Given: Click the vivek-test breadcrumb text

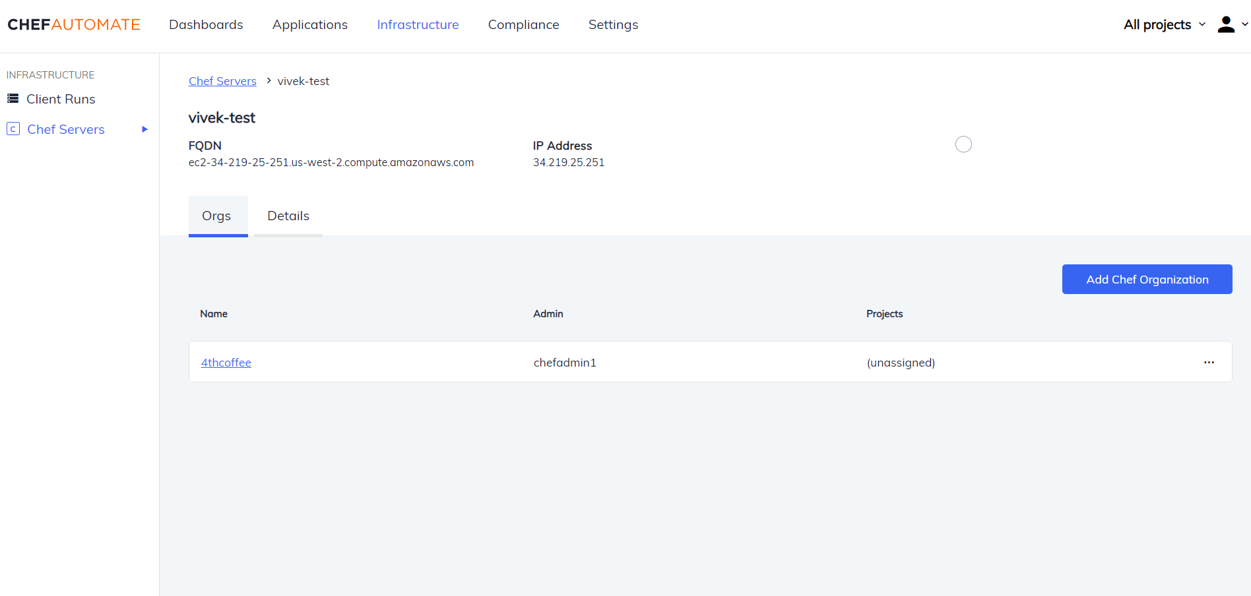Looking at the screenshot, I should click(x=304, y=81).
